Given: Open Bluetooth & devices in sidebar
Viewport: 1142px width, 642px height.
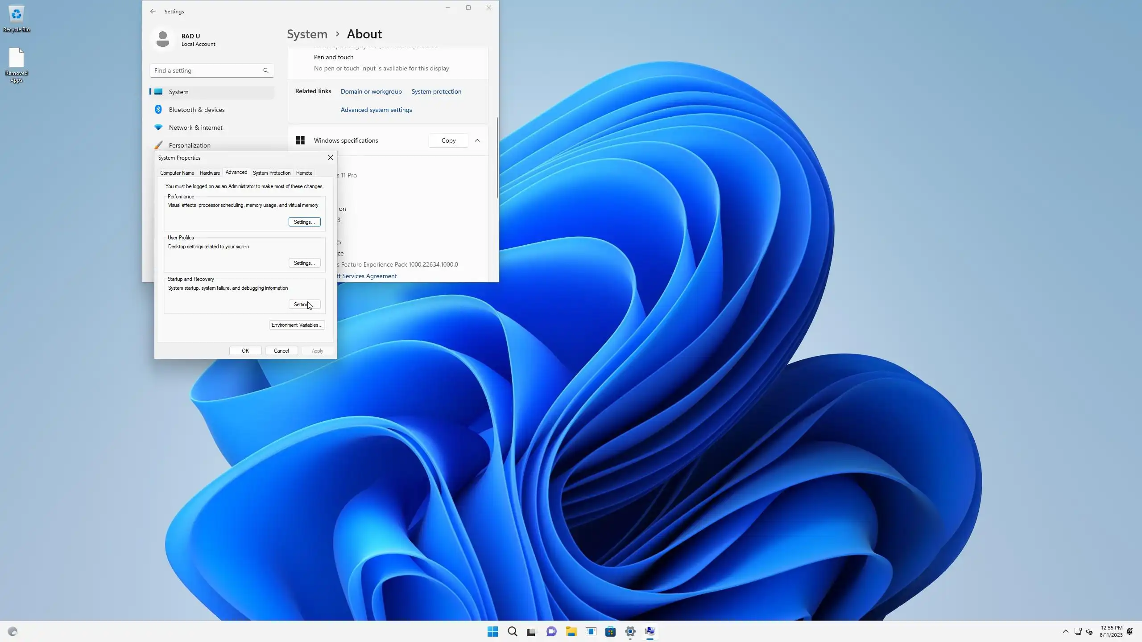Looking at the screenshot, I should pos(197,110).
